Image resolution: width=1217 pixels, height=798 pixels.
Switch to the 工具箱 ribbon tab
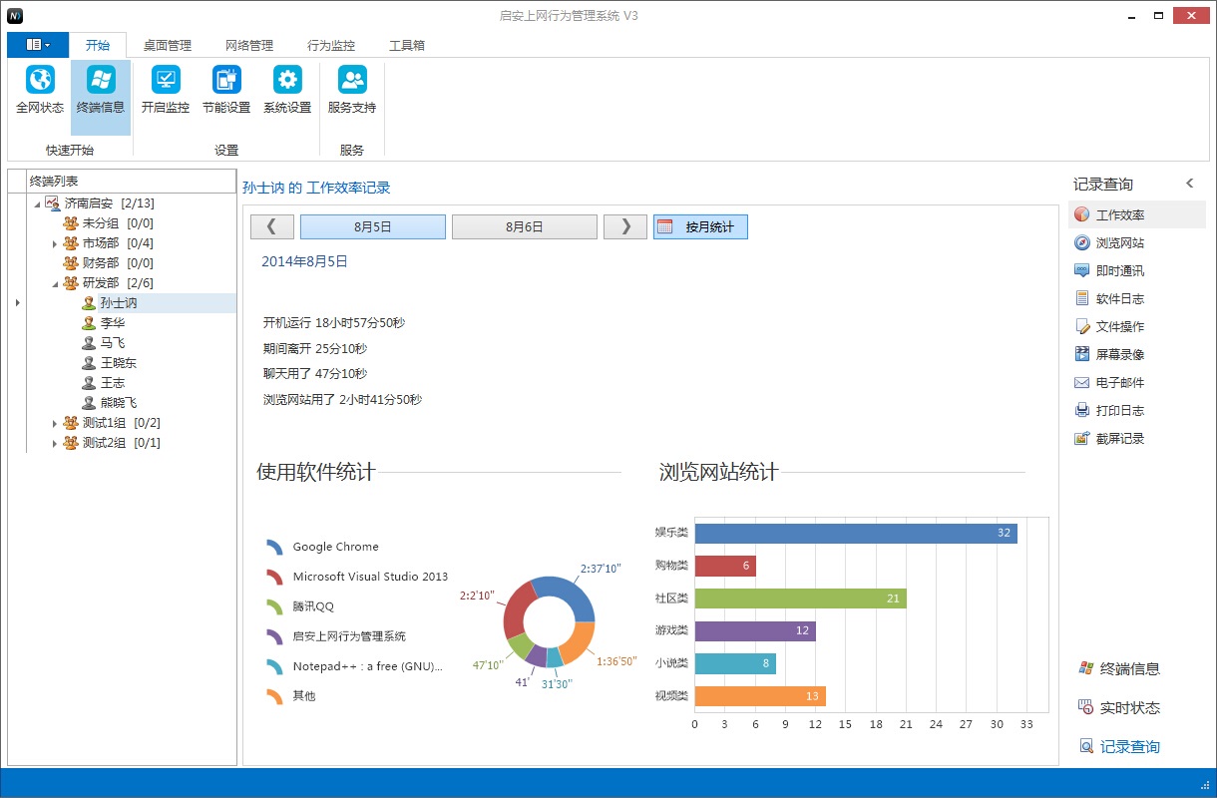pyautogui.click(x=407, y=45)
